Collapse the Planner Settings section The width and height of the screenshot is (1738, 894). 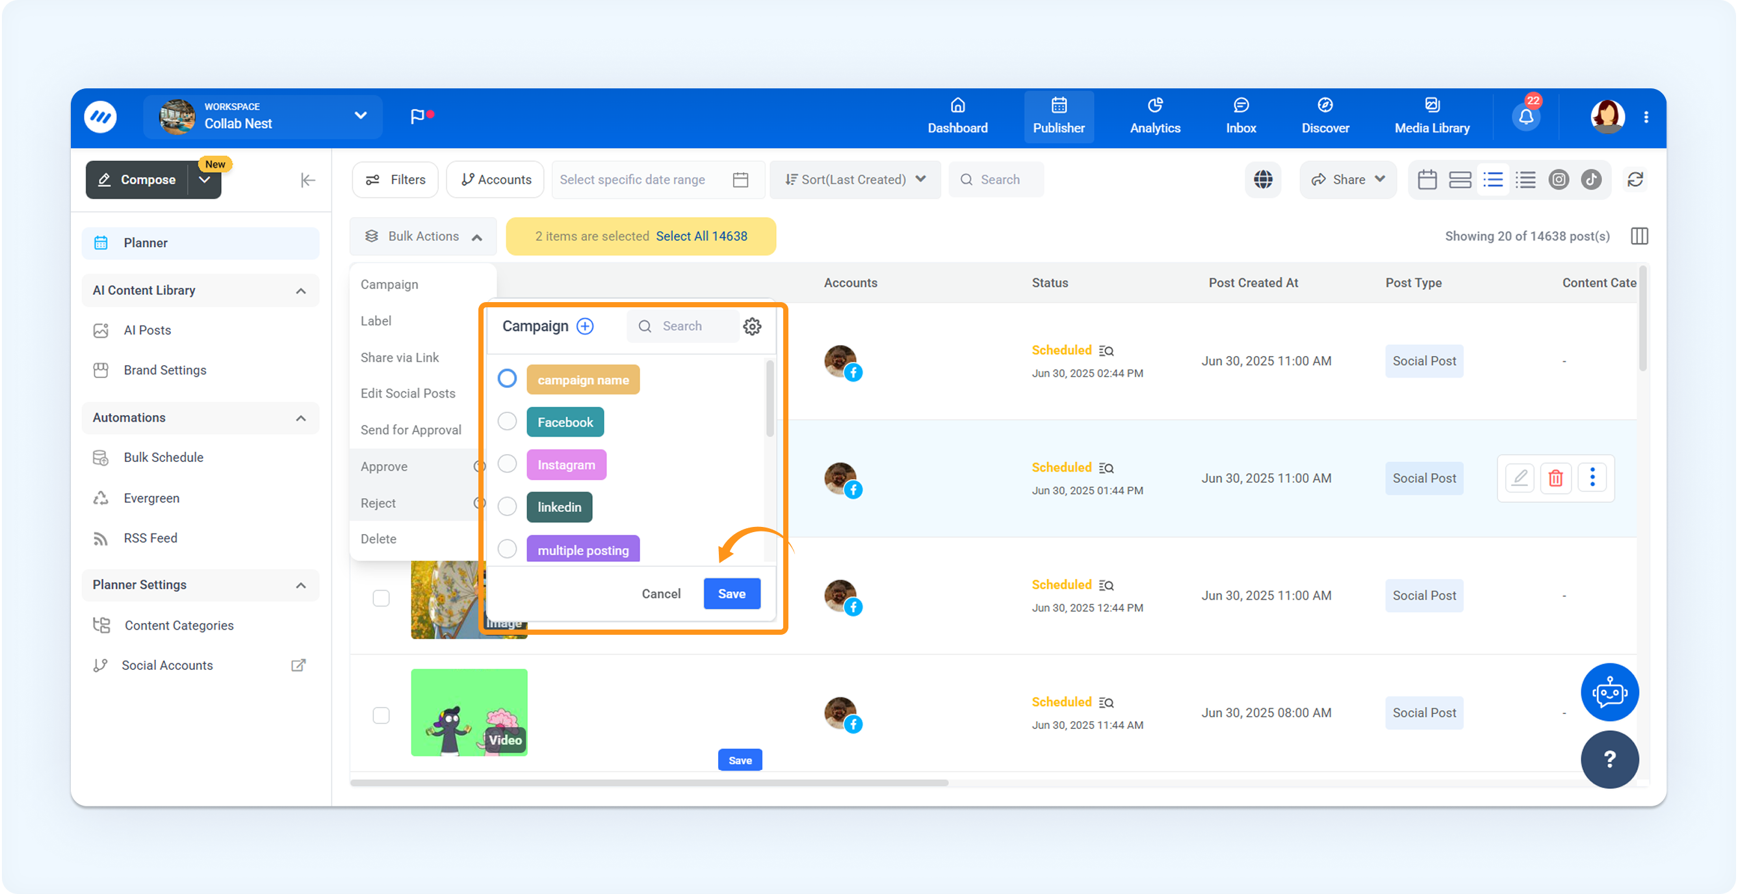point(301,586)
